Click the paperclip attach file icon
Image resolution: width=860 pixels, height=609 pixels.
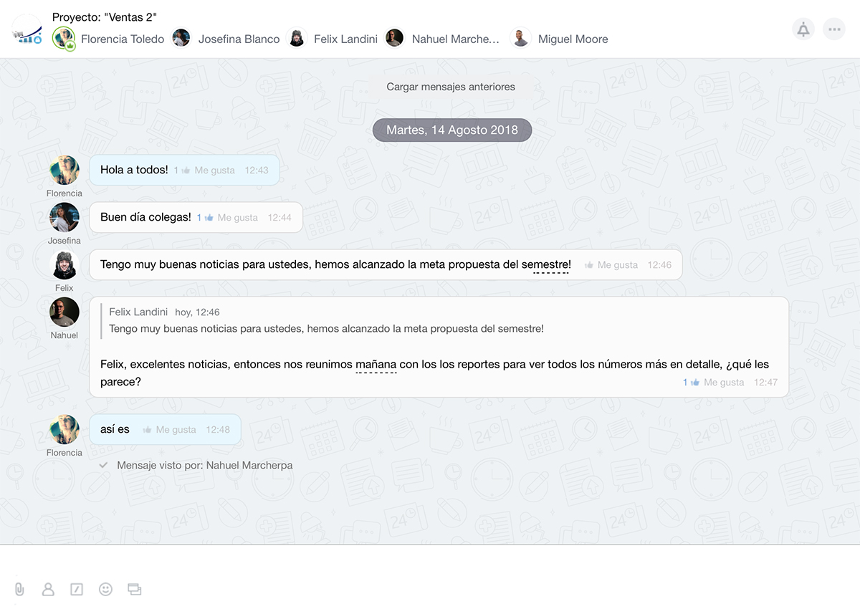(19, 589)
